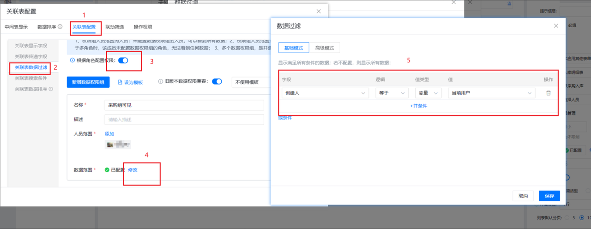Click info icon beside 关联表数据排序
This screenshot has height=229, width=591.
click(x=51, y=89)
